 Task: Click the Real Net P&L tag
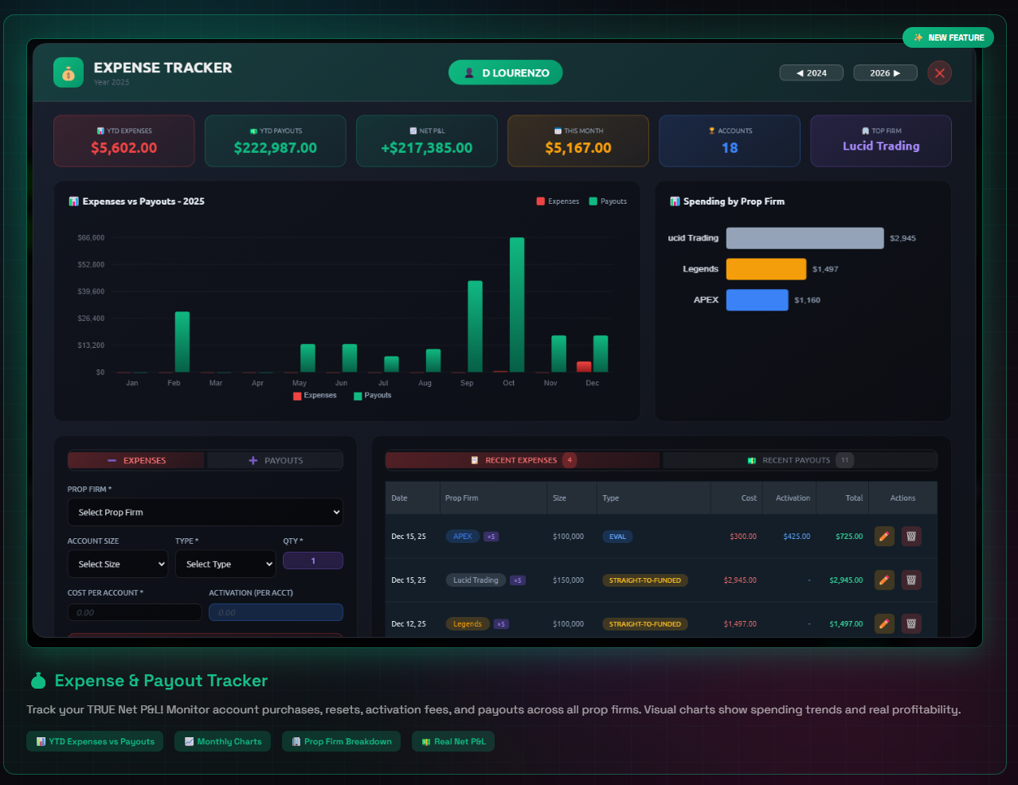pos(453,741)
